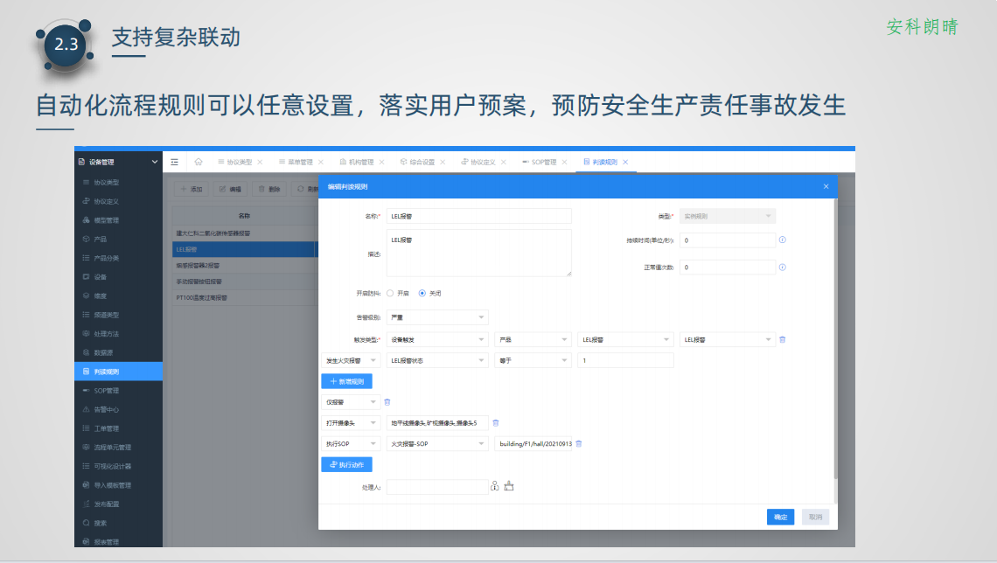
Task: Click info icon beside 持续时间 field
Action: [x=783, y=240]
